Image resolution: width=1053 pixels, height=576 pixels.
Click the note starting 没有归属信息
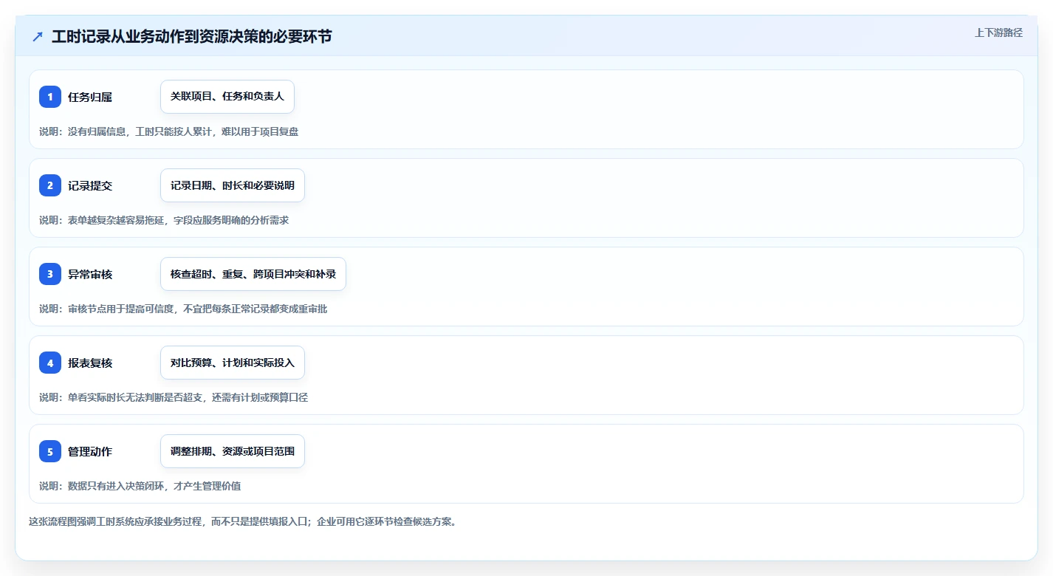click(169, 131)
